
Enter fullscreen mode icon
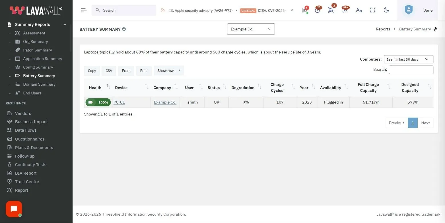click(x=372, y=10)
